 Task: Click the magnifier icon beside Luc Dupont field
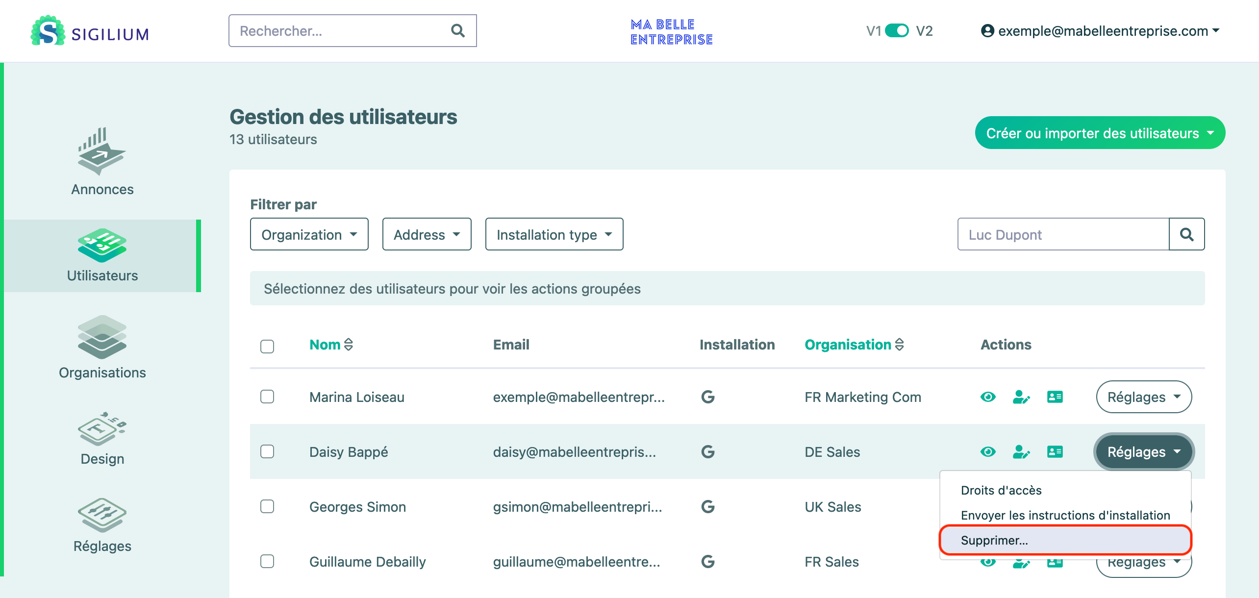[x=1186, y=234]
